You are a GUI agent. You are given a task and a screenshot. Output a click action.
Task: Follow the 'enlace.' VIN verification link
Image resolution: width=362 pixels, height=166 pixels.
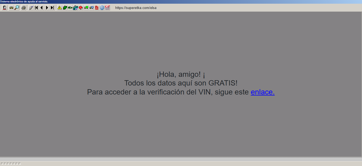point(263,92)
